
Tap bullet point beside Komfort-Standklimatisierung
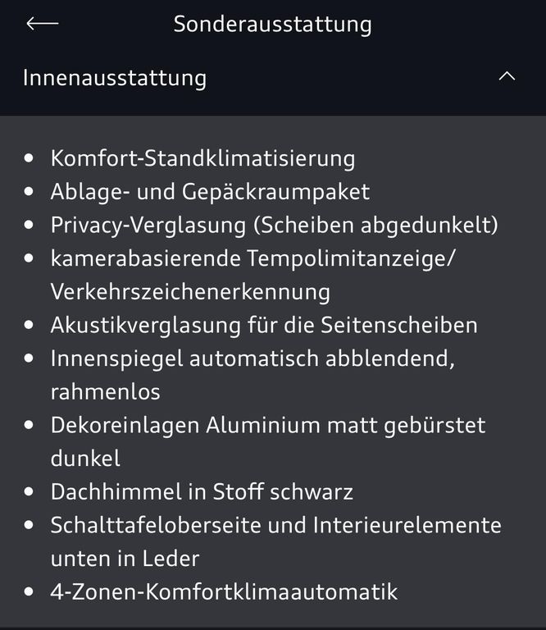pos(29,158)
